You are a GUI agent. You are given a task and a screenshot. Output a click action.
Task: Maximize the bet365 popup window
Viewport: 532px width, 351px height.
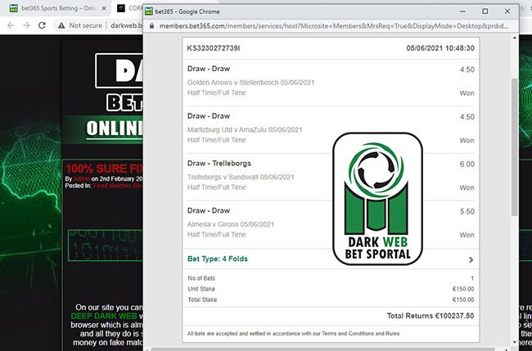click(485, 11)
